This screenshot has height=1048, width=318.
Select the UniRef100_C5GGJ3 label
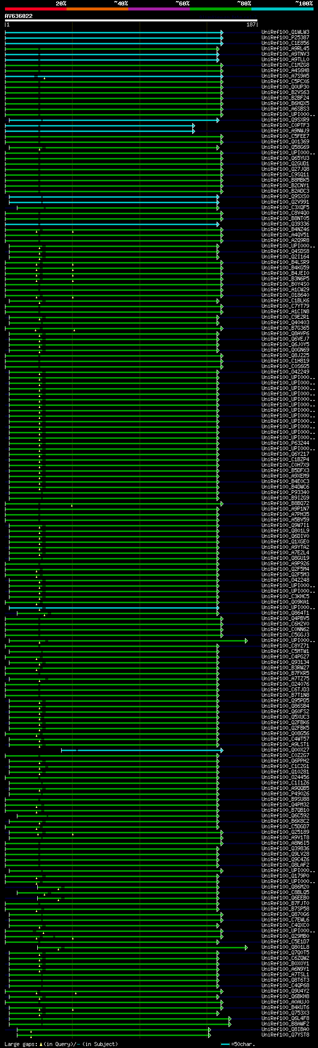pos(286,635)
